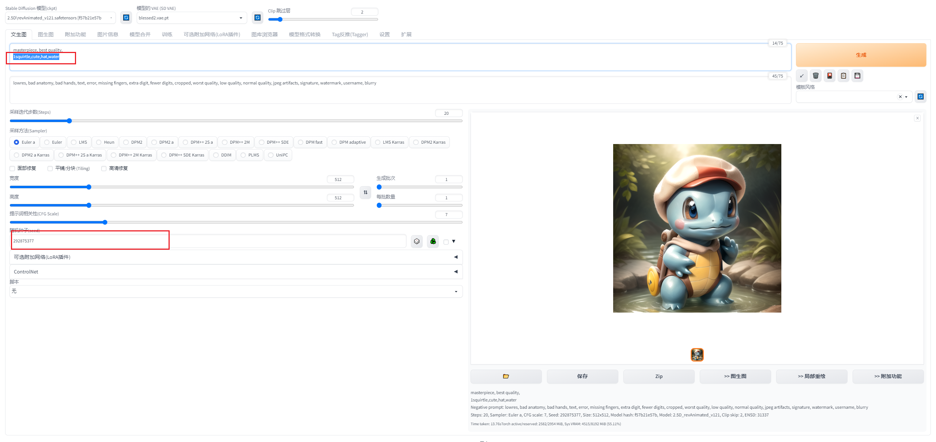Clear the template style selection X
Viewport: 936px width, 442px height.
pos(900,97)
